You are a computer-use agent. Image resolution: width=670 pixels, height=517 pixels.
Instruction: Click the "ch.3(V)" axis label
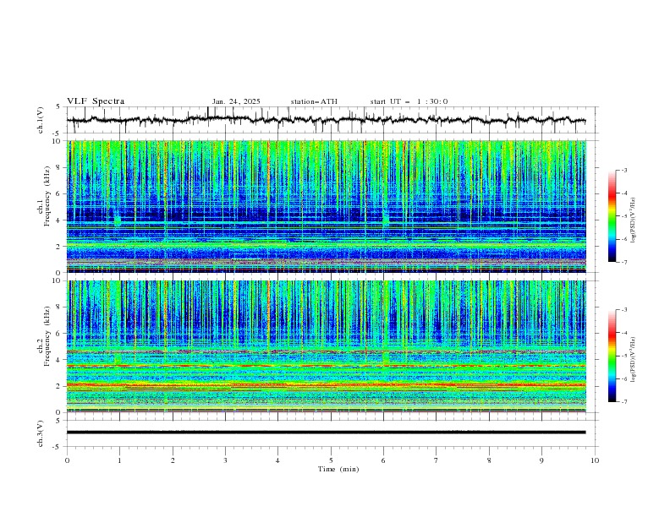click(x=41, y=433)
